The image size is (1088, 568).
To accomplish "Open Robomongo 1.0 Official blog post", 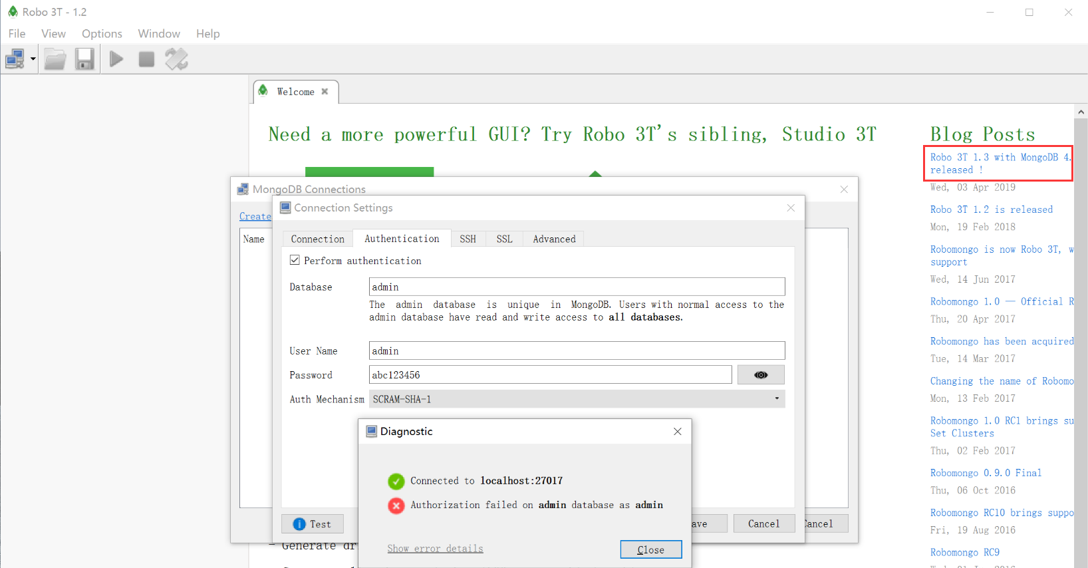I will (1002, 301).
